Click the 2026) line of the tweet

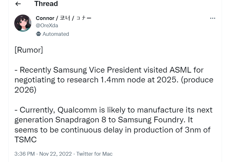pos(25,90)
